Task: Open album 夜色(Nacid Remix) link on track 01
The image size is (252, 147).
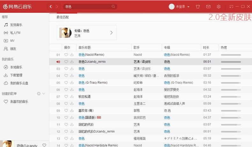Action: pos(177,55)
